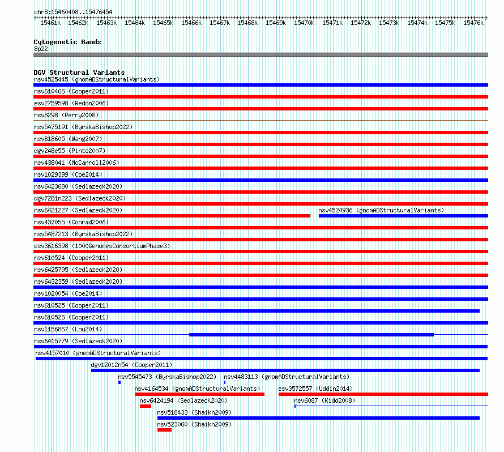Select nsv4164534 gnomADStructuralVariants label

[x=198, y=389]
